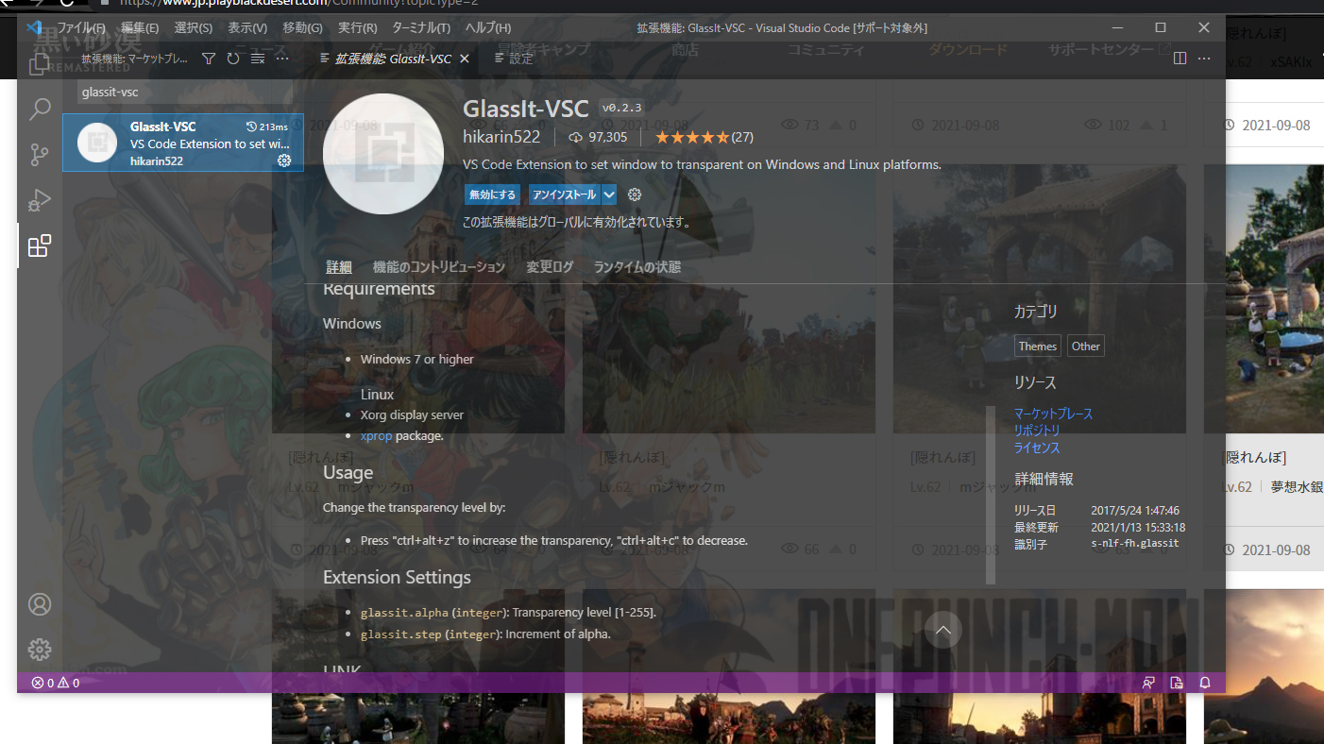Click the details page vertical scrollbar
The height and width of the screenshot is (744, 1324).
click(x=991, y=495)
